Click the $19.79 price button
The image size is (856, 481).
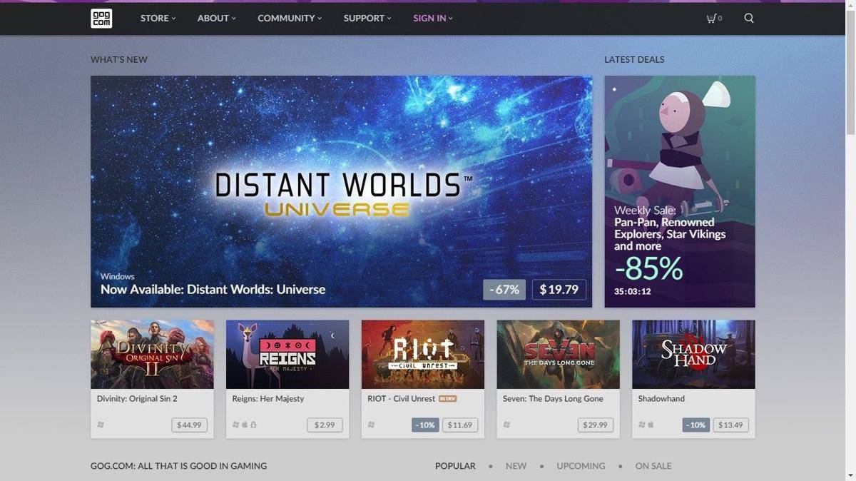click(559, 290)
